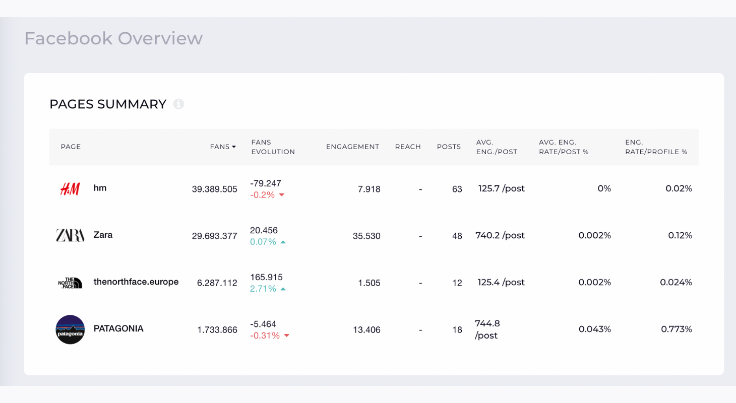The height and width of the screenshot is (403, 736).
Task: Click the -0.2% change percentage
Action: coord(263,195)
